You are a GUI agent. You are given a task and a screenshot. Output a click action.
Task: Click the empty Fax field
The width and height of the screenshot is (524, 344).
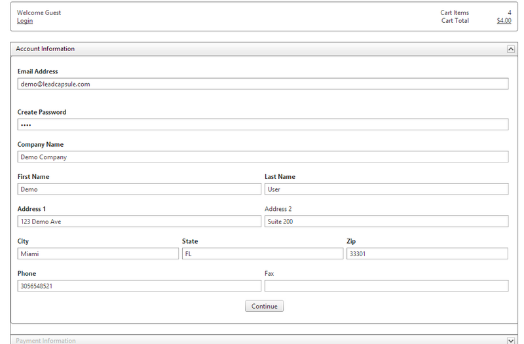[x=386, y=286]
